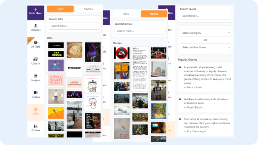Image resolution: width=258 pixels, height=145 pixels.
Task: Select the fans holding yellow signs meme
Action: click(x=122, y=71)
